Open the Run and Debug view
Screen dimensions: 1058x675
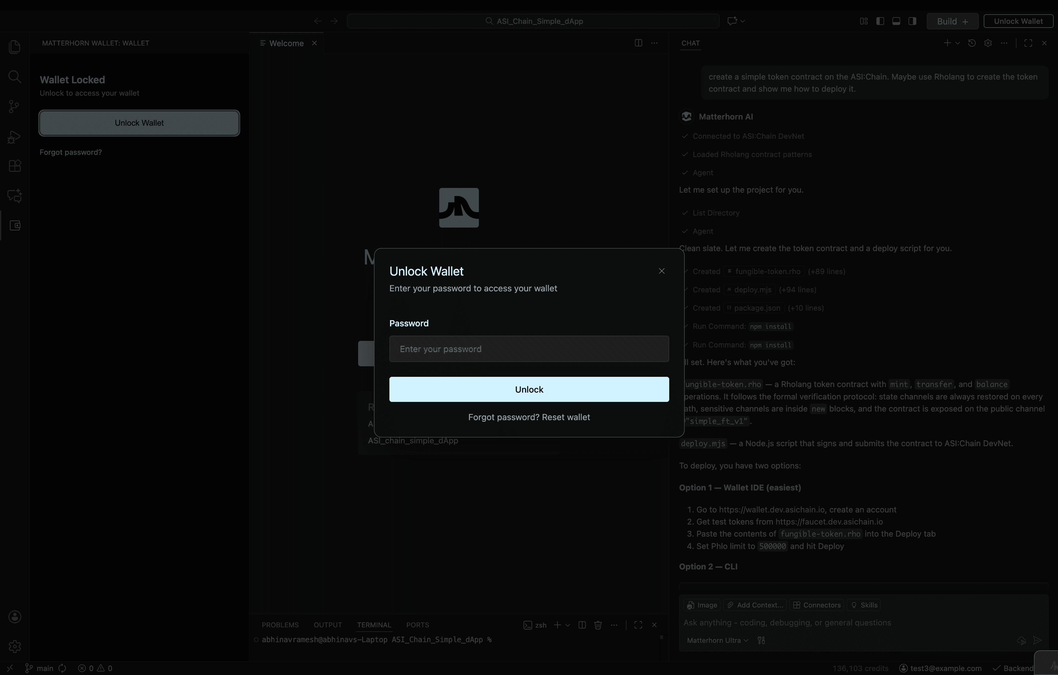click(x=15, y=137)
